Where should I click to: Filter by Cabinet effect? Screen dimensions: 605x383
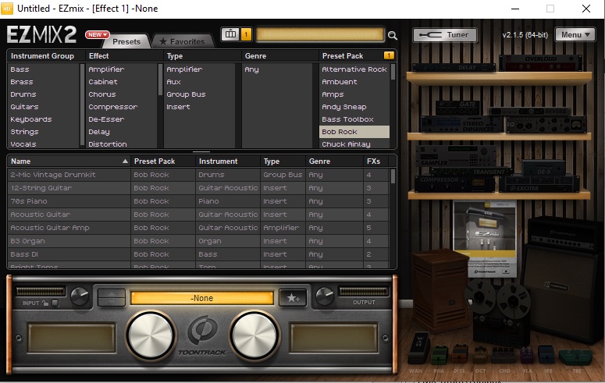[103, 82]
